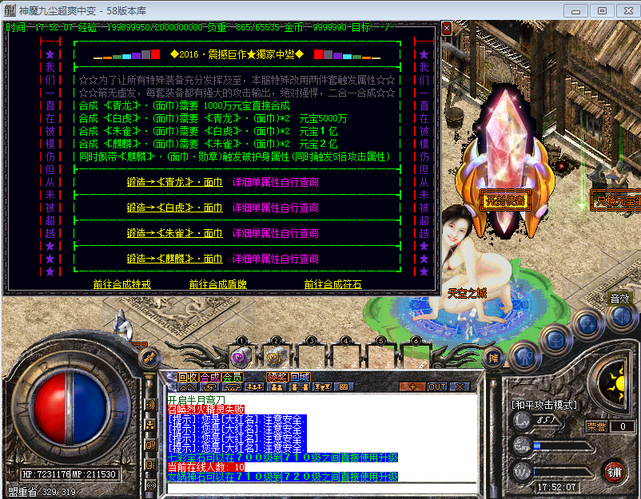Click the 17:52:07 clock display
Image resolution: width=641 pixels, height=499 pixels.
click(x=556, y=487)
